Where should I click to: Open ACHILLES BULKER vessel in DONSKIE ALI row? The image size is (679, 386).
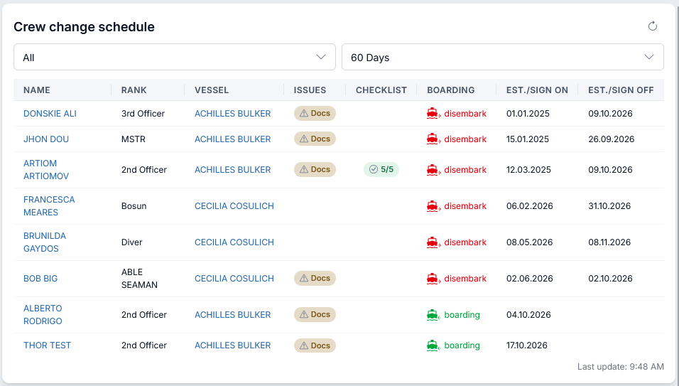click(x=232, y=114)
